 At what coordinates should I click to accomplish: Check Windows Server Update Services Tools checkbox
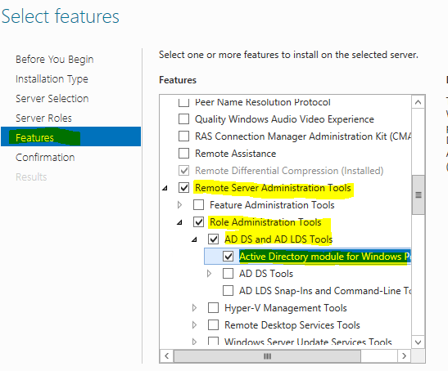(214, 341)
